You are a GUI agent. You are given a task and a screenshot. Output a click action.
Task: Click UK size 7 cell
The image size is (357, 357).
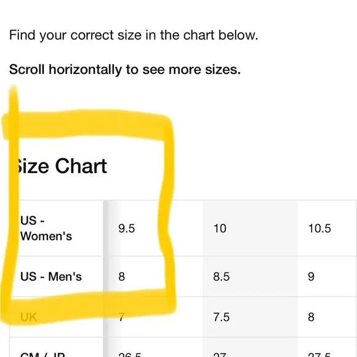pyautogui.click(x=122, y=317)
